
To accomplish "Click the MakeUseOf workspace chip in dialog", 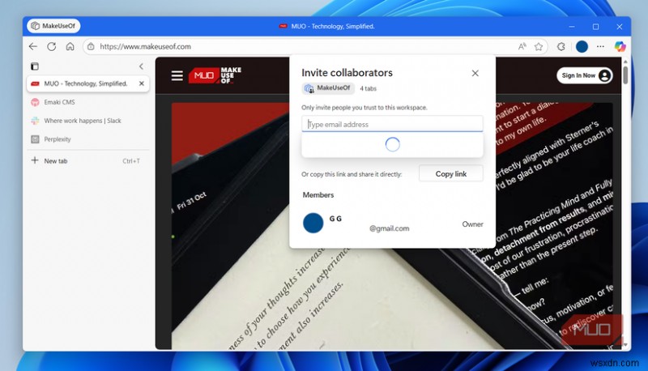I will coord(328,88).
